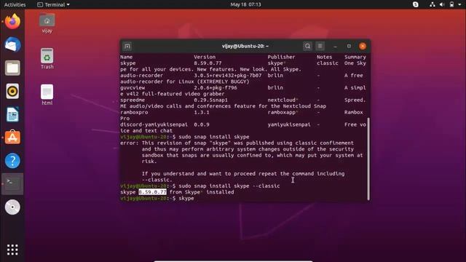Show Applications grid
The height and width of the screenshot is (262, 466).
(x=12, y=250)
